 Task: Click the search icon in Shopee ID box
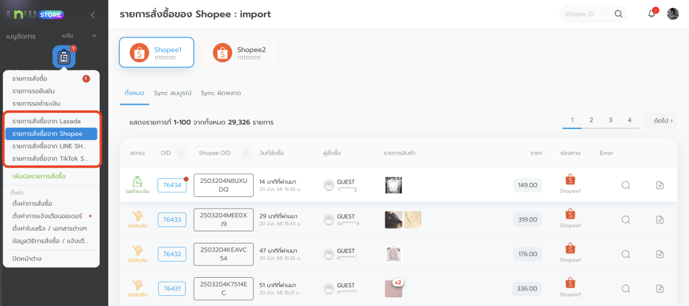pyautogui.click(x=618, y=14)
